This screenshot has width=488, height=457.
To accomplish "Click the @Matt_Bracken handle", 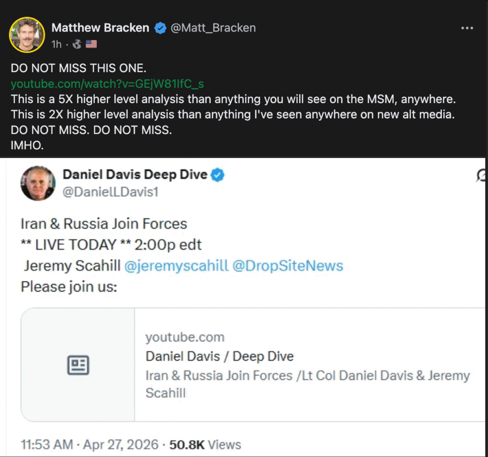I will tap(213, 28).
